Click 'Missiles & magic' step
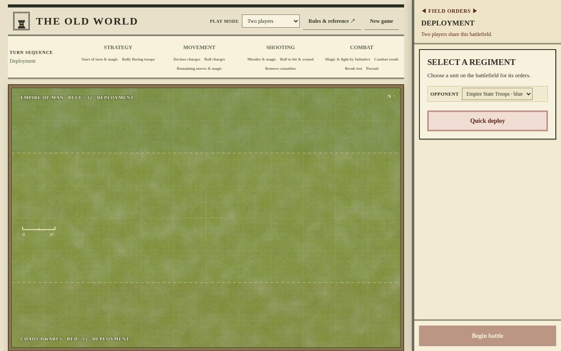 click(x=262, y=59)
